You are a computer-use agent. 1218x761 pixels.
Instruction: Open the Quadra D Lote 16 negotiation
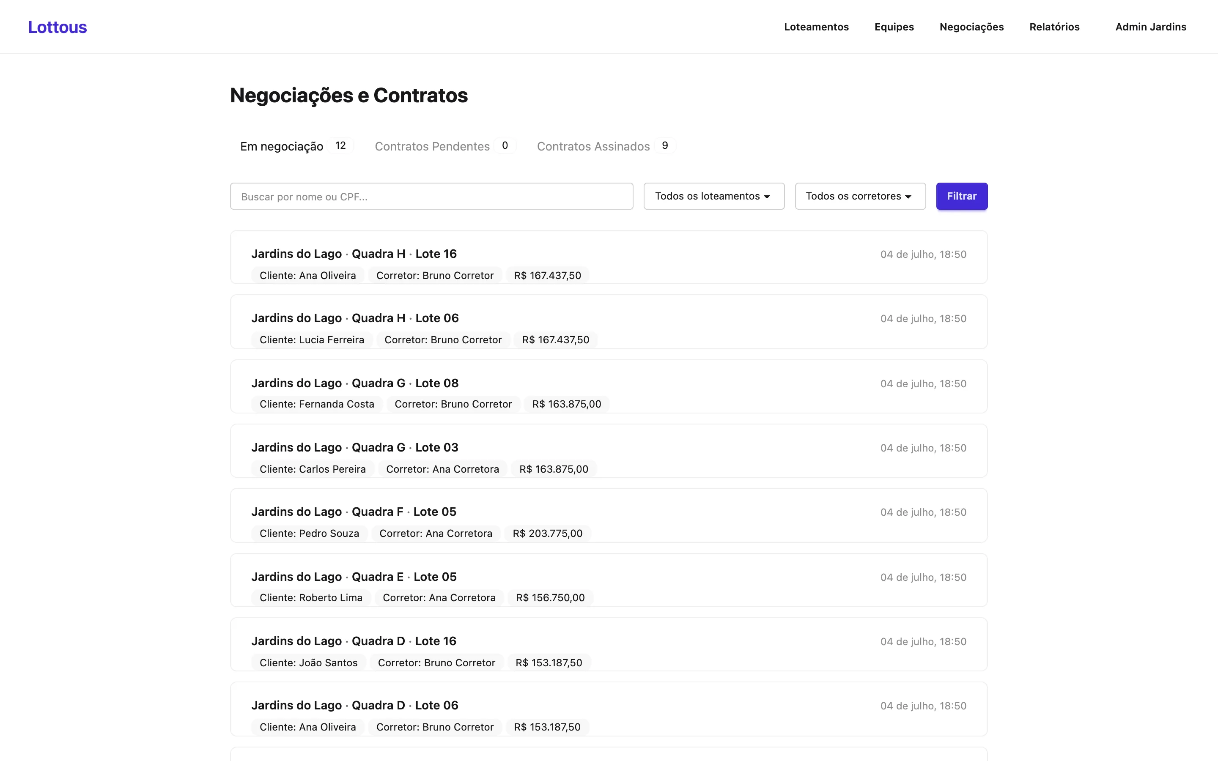pyautogui.click(x=609, y=645)
